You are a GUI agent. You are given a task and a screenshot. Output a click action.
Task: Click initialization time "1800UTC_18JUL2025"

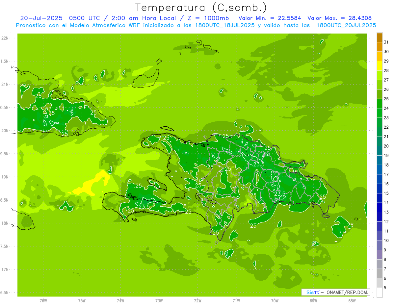pos(224,25)
